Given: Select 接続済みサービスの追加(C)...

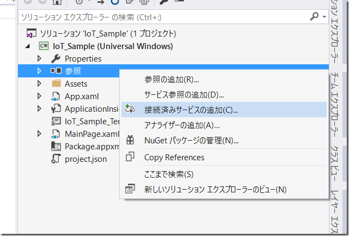Looking at the screenshot, I should point(224,110).
